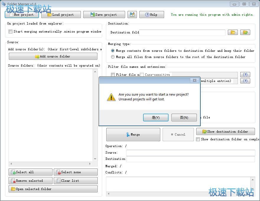The height and width of the screenshot is (201, 260).
Task: Click the left arrow of log horizontal scrollbar
Action: [109, 194]
